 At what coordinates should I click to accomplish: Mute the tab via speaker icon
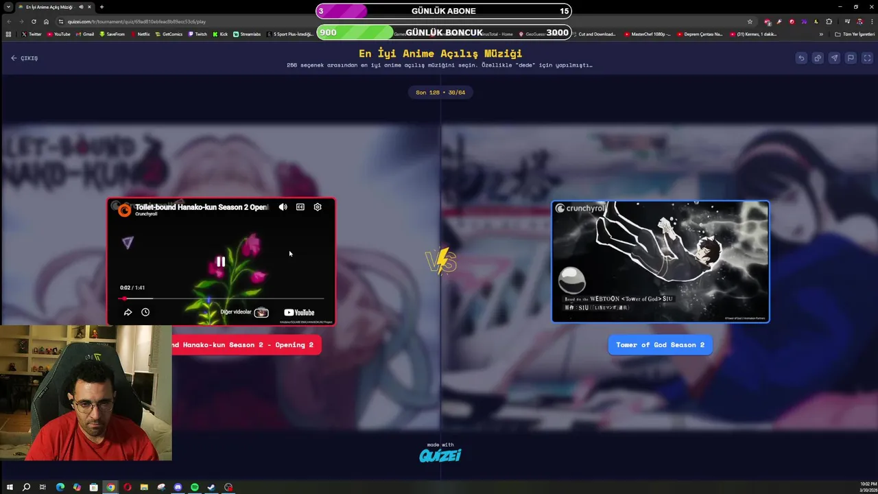(x=81, y=7)
